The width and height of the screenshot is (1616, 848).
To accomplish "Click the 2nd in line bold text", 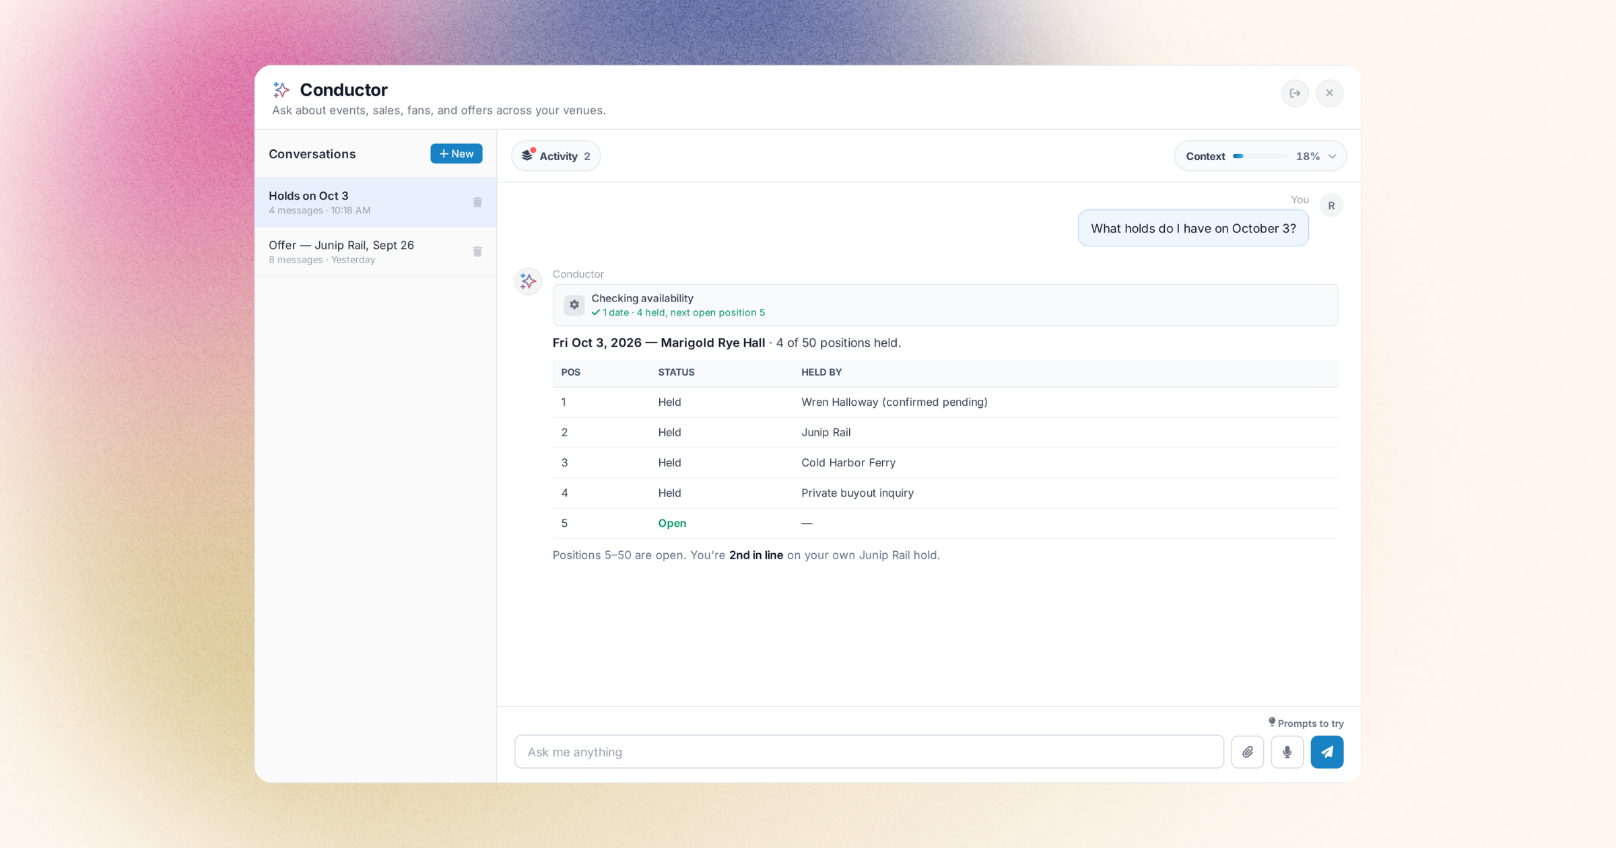I will tap(756, 555).
